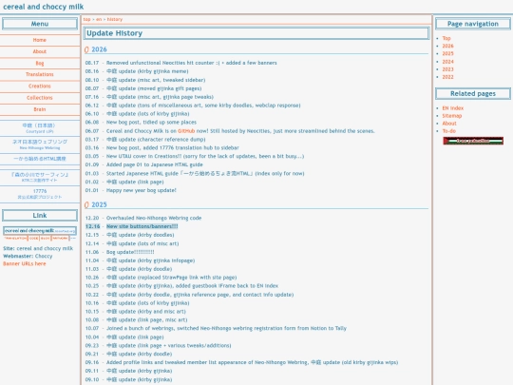Open Collections in the Menu sidebar

[40, 98]
